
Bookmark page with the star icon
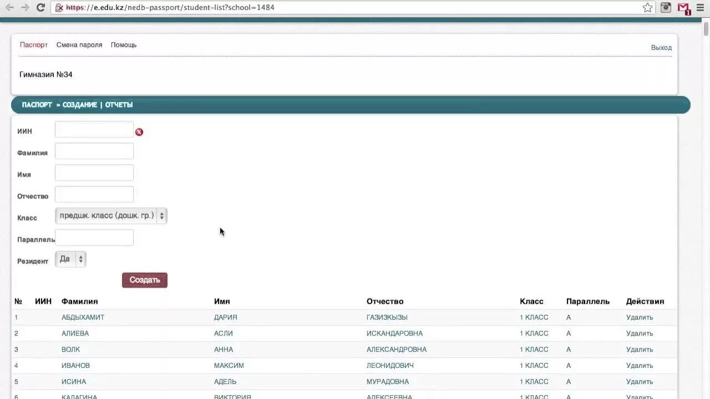pos(647,7)
